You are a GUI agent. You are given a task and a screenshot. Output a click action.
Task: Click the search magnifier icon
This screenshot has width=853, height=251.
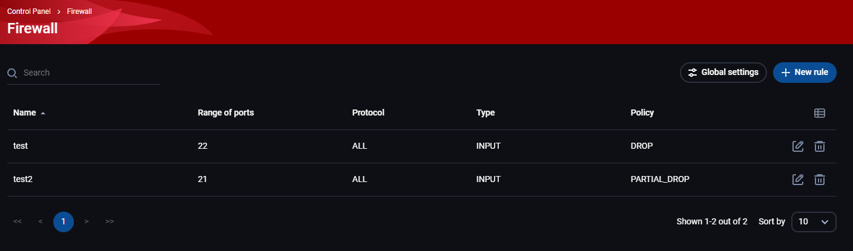pos(12,73)
